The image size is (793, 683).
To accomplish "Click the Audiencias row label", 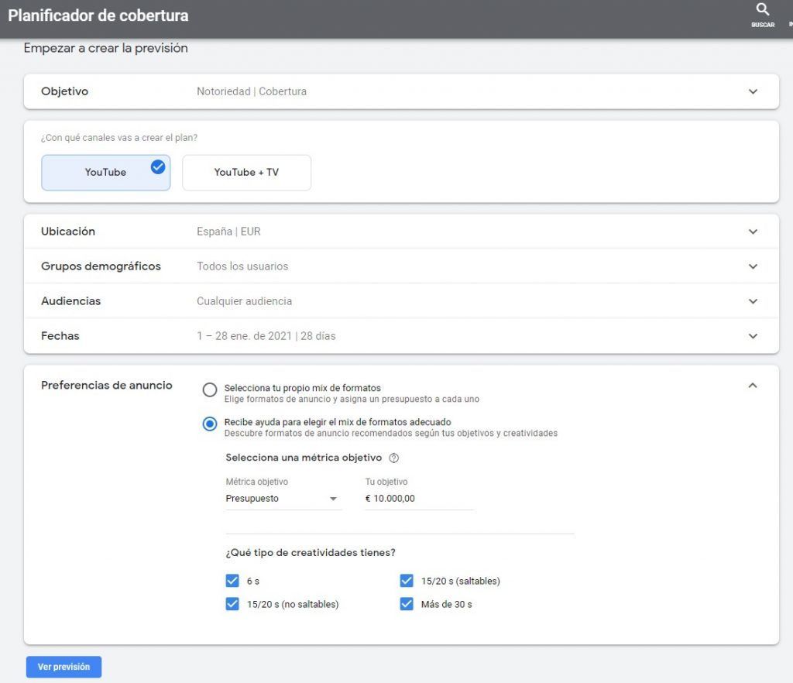I will (70, 301).
